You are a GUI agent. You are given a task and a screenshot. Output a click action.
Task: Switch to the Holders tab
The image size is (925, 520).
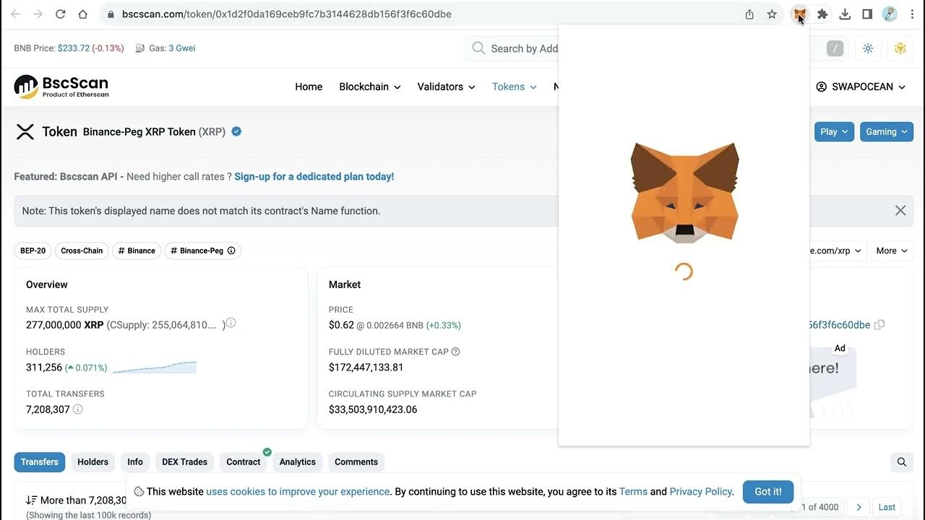93,462
